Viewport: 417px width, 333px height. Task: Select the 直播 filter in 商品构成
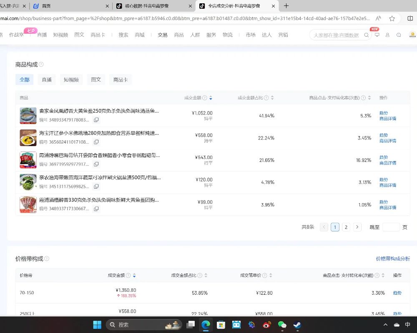click(47, 80)
